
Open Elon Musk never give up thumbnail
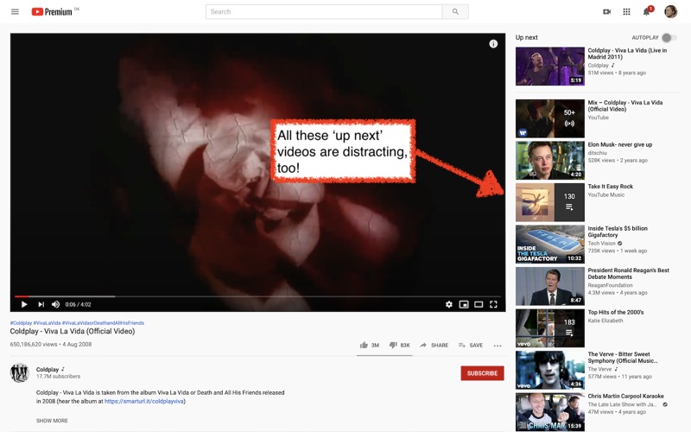tap(550, 160)
